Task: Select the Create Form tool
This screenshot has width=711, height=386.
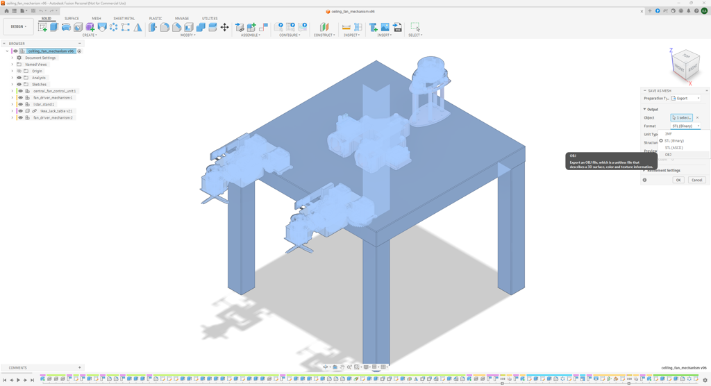Action: pyautogui.click(x=90, y=27)
